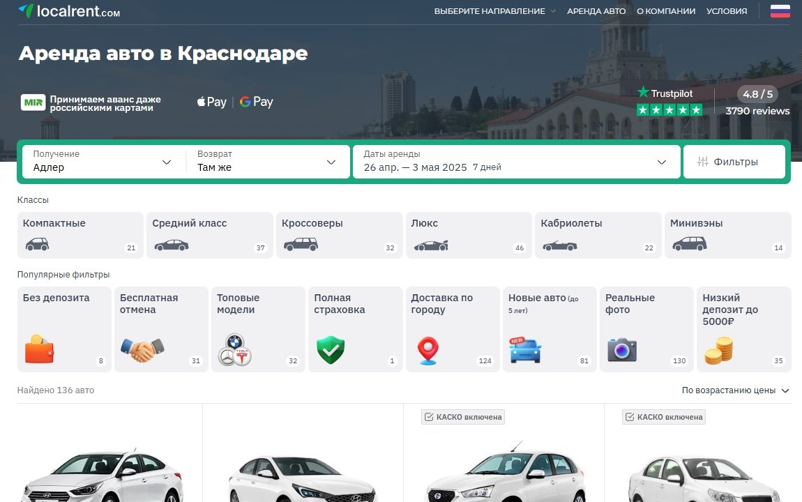
Task: Expand the Даты аренды date picker
Action: pos(516,161)
